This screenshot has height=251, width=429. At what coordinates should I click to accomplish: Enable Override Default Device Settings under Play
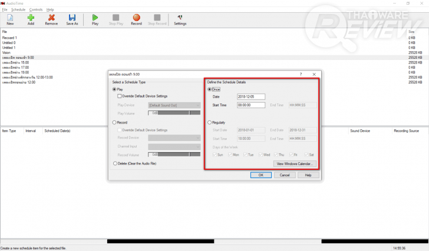coord(119,96)
